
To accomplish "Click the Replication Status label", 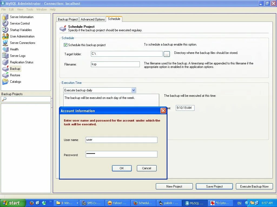I will (22, 62).
